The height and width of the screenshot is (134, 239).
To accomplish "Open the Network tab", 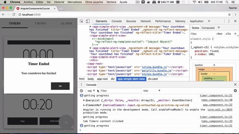I will 146,21.
